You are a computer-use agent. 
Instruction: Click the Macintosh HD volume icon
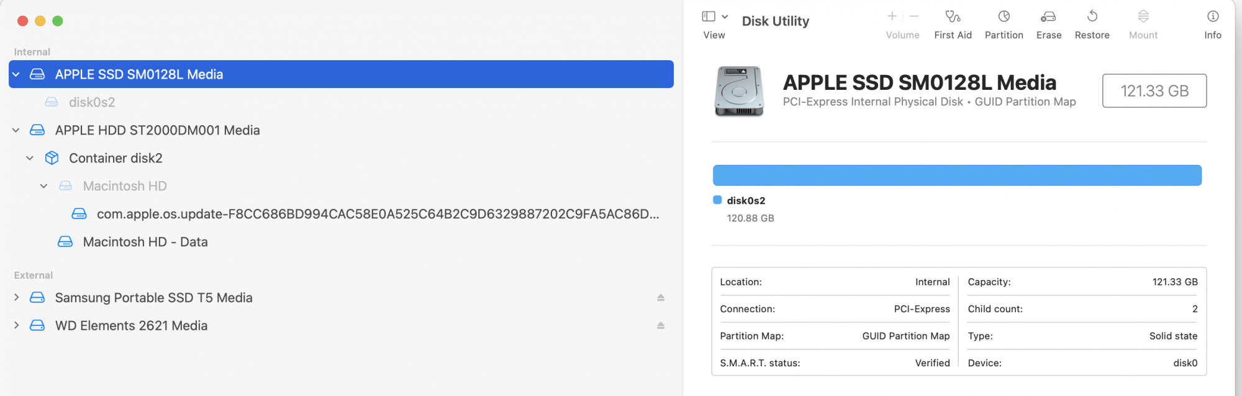[65, 186]
